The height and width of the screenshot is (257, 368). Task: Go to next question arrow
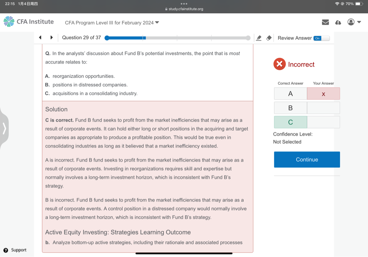(x=51, y=38)
